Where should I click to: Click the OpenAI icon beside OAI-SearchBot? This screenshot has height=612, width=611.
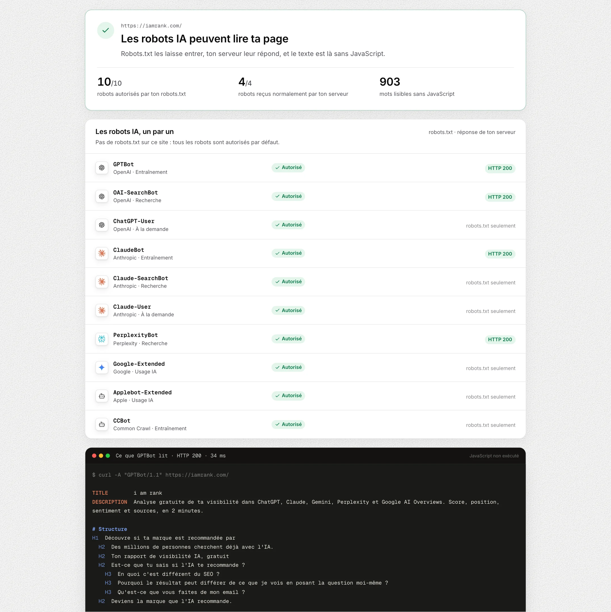[x=102, y=196]
